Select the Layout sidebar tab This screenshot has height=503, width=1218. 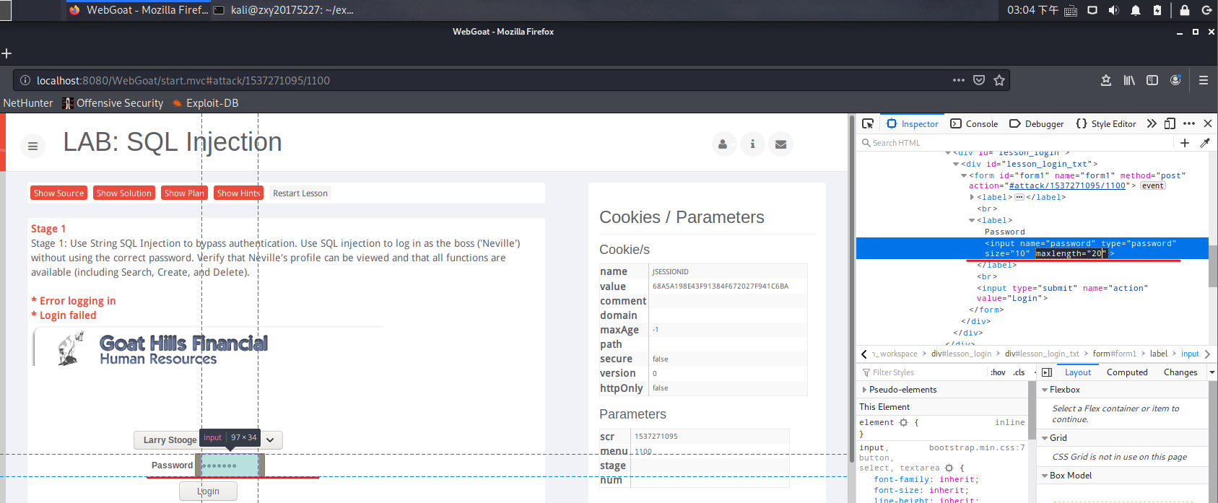coord(1078,372)
